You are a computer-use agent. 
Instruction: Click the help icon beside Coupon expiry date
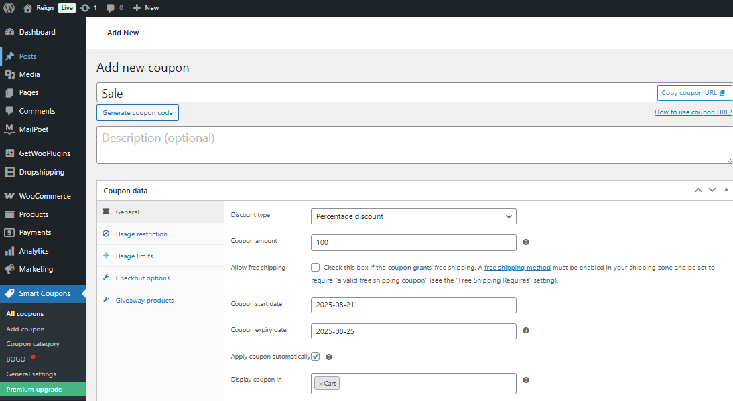coord(526,331)
